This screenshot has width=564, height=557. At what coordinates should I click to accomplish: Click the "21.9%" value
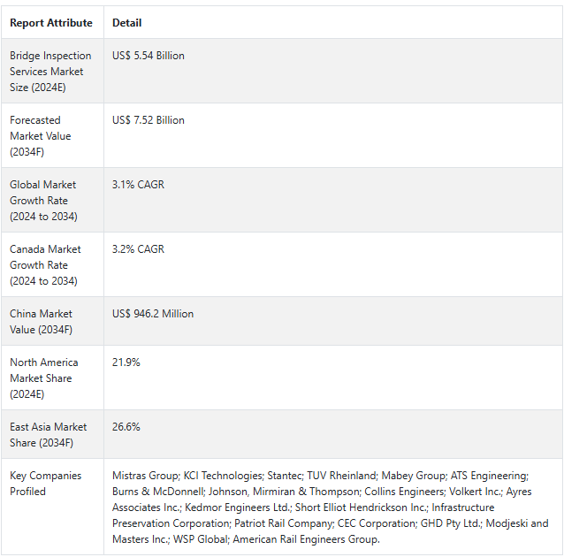(x=126, y=362)
